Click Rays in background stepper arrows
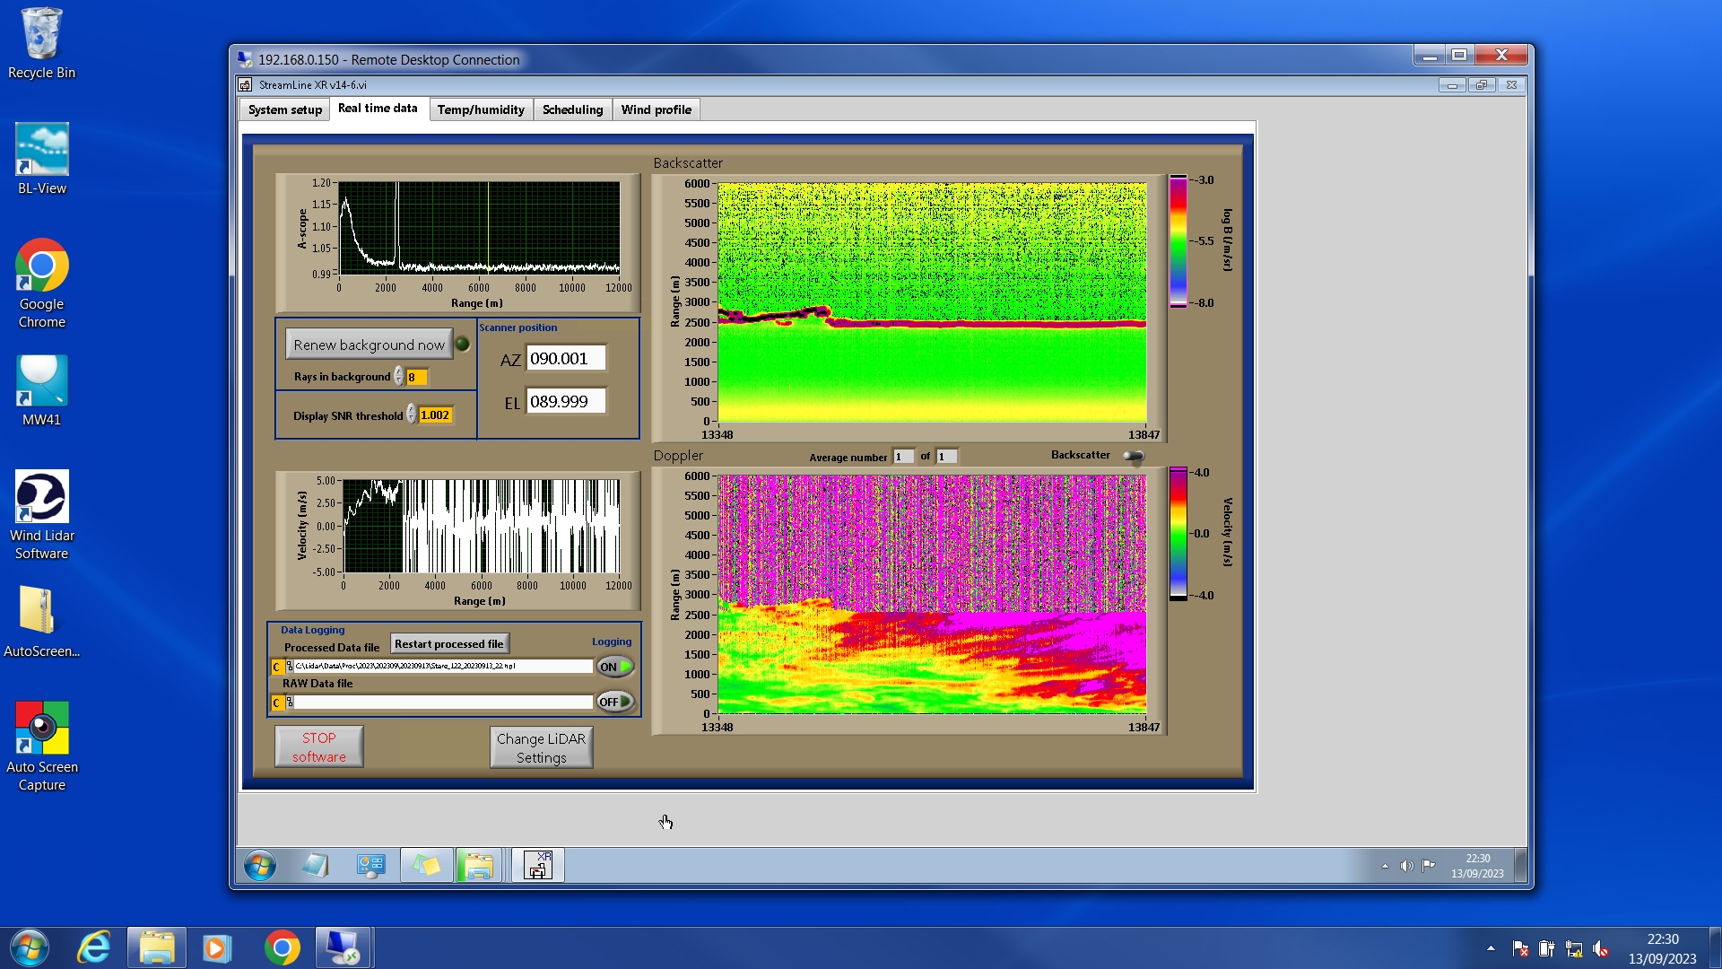 pos(398,377)
